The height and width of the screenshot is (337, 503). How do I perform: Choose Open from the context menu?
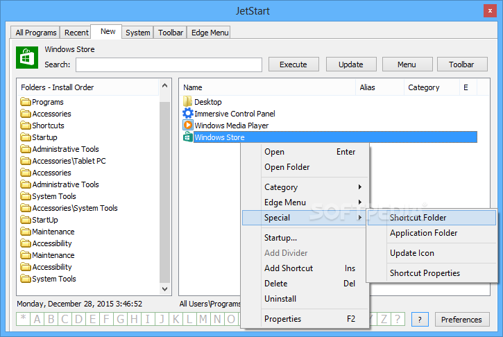click(305, 152)
